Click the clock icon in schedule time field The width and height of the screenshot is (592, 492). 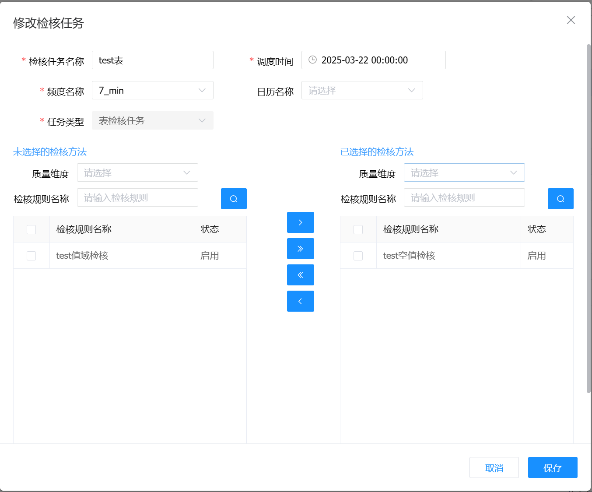312,60
